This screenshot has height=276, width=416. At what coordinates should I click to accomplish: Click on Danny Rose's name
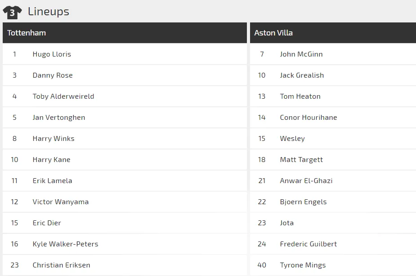(53, 75)
